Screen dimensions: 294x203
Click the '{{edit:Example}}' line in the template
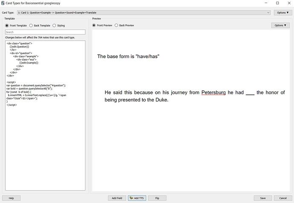(x=29, y=63)
